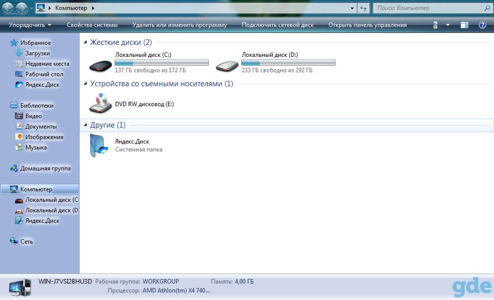Click the C: drive free space bar
The width and height of the screenshot is (494, 300).
[x=162, y=63]
